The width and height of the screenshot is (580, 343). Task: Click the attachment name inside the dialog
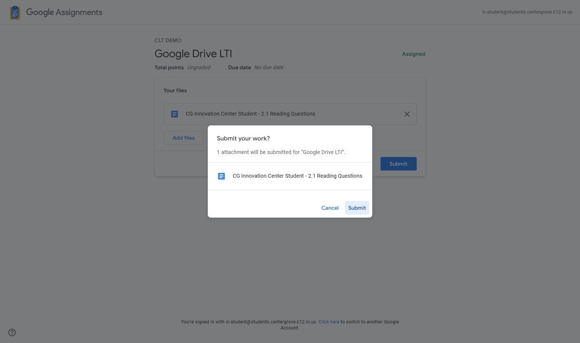click(297, 176)
